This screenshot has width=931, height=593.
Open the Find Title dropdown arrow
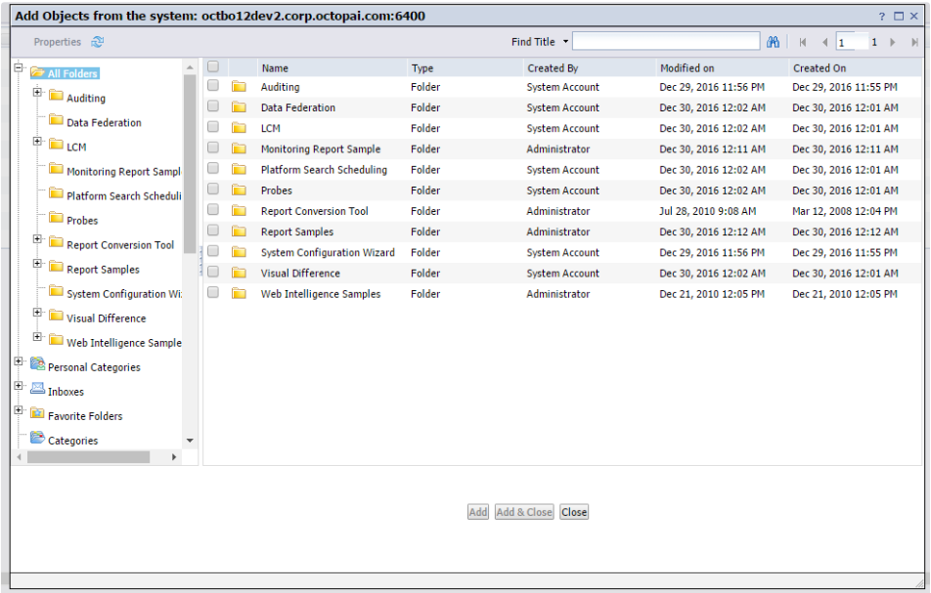(565, 42)
